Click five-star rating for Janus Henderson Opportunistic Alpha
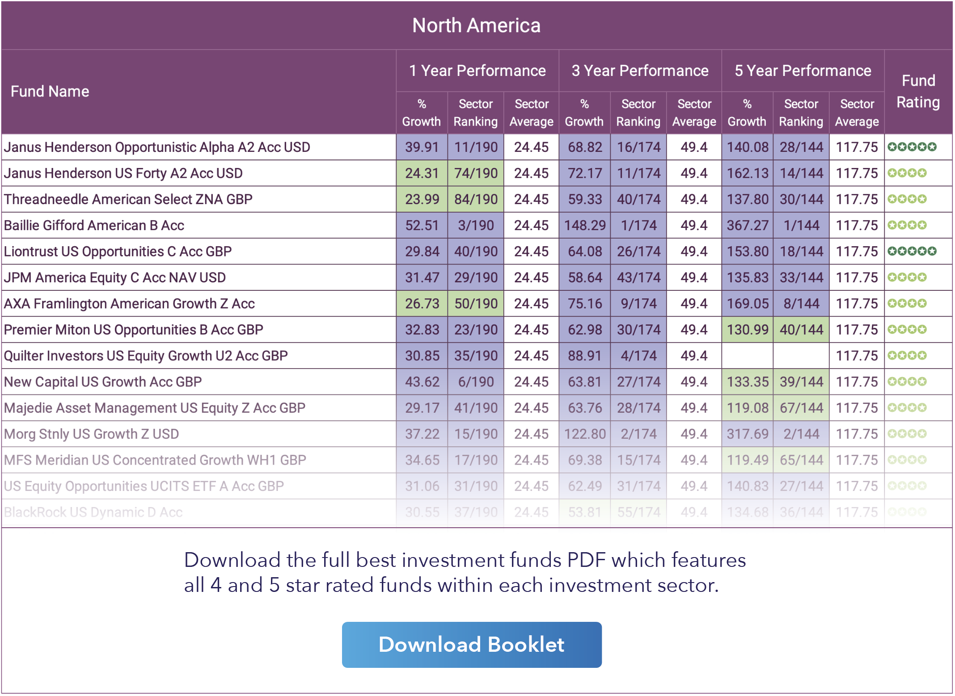Image resolution: width=955 pixels, height=696 pixels. 912,147
